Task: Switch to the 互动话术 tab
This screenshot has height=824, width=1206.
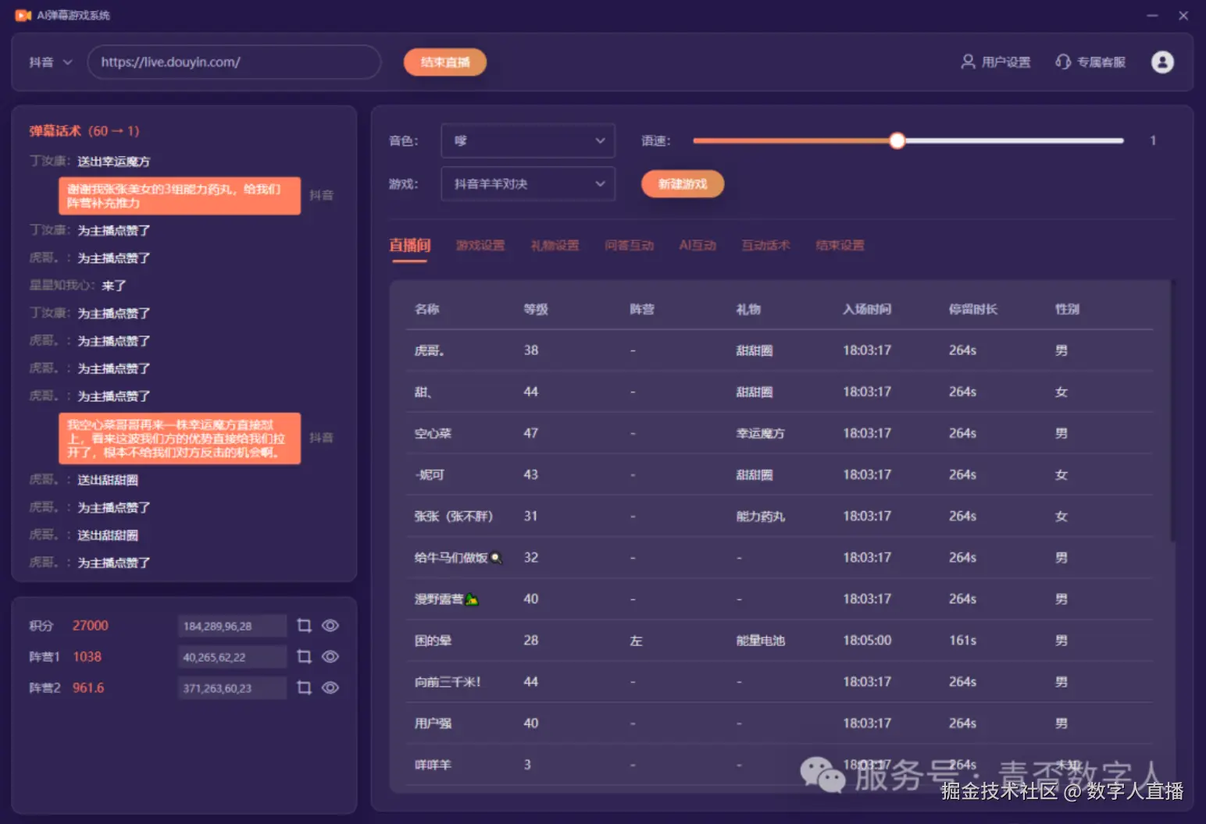Action: [765, 245]
